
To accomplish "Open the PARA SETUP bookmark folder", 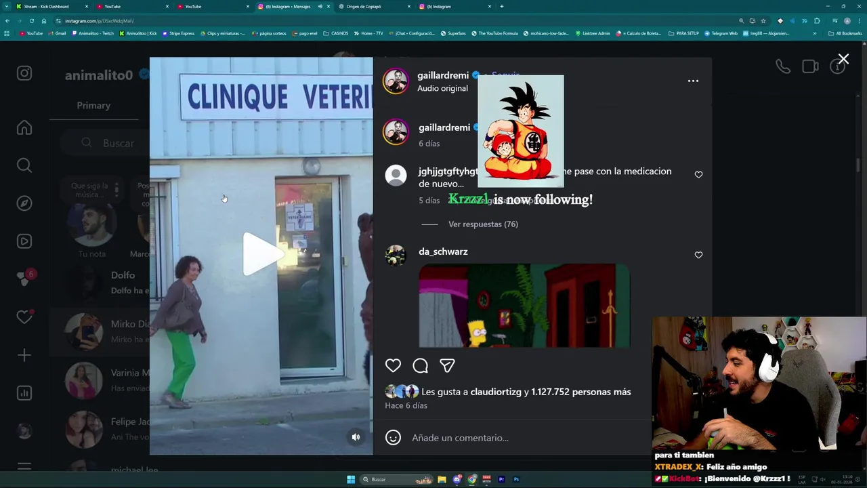I will click(683, 33).
